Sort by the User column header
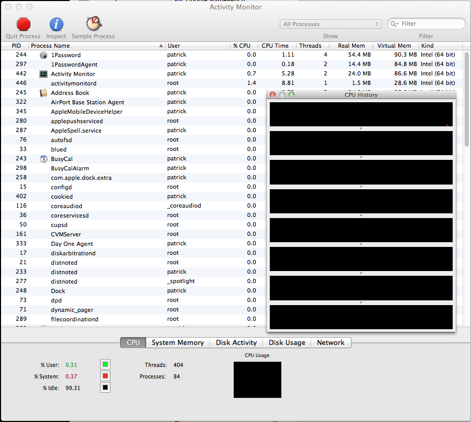This screenshot has height=422, width=471. point(198,46)
